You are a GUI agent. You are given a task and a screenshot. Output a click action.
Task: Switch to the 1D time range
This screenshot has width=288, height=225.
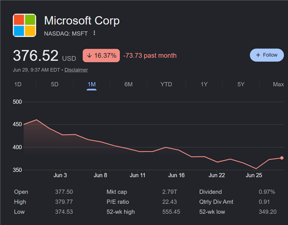click(18, 84)
